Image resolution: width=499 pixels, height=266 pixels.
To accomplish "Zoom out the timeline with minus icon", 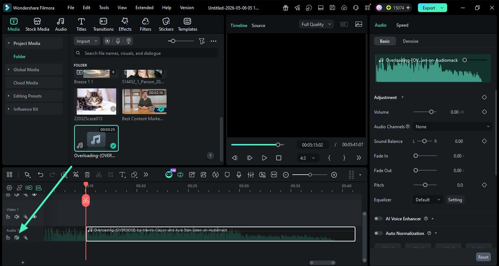I will [x=286, y=175].
